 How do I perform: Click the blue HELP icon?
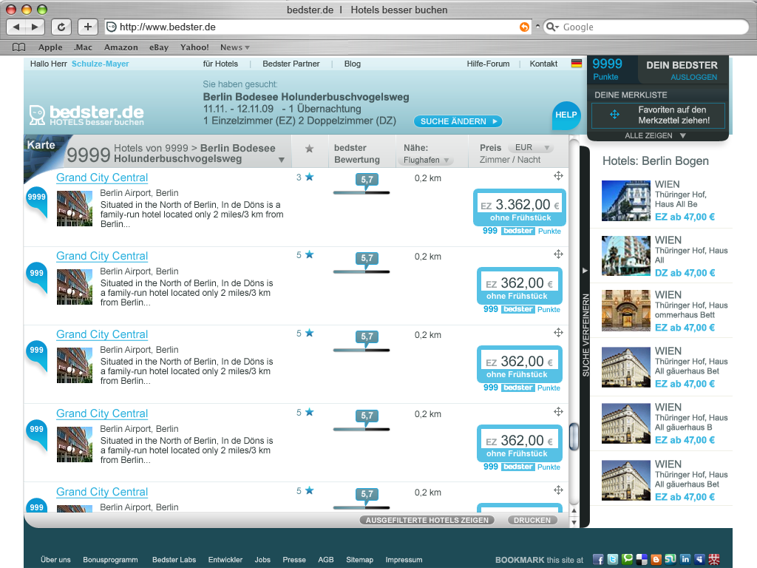[566, 115]
